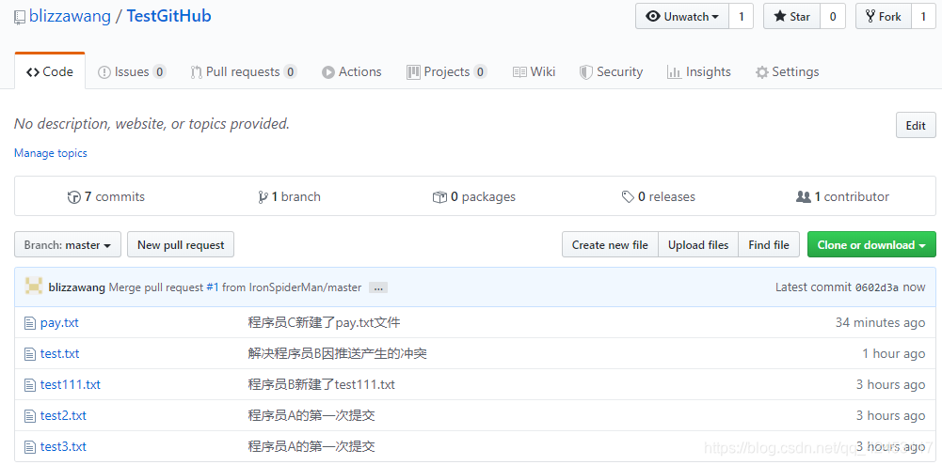This screenshot has height=465, width=942.
Task: Click blizzawang's avatar in latest commit bar
Action: (34, 287)
